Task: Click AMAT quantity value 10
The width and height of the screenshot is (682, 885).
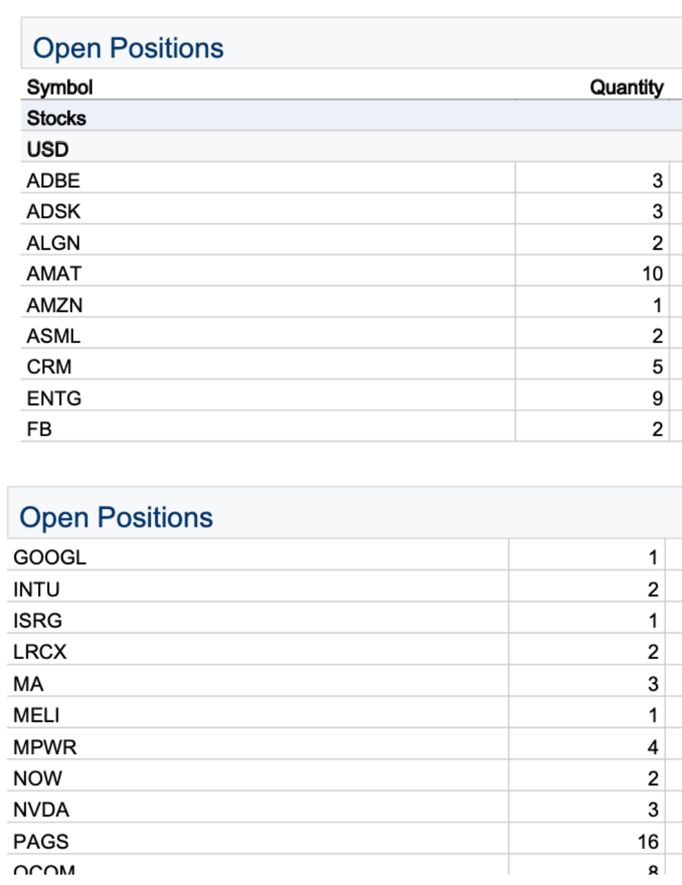Action: (x=652, y=274)
